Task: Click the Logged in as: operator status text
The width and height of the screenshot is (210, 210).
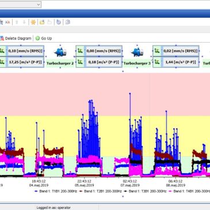Action: tap(54, 208)
